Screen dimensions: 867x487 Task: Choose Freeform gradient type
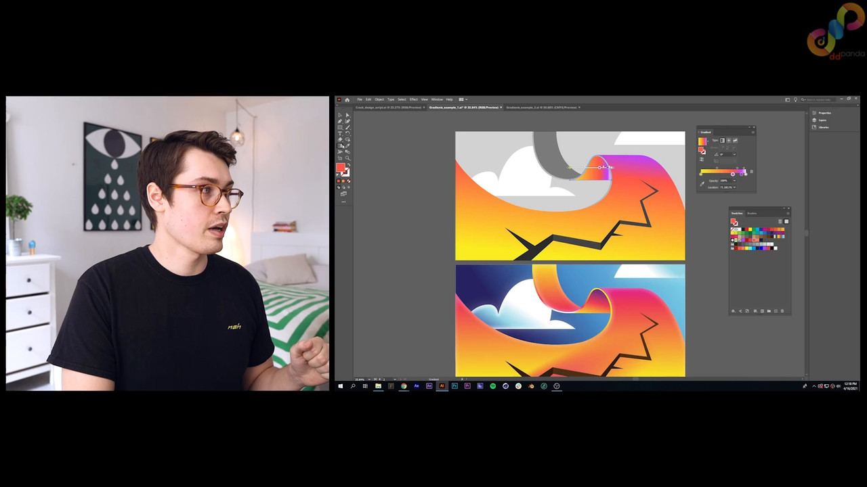click(735, 141)
